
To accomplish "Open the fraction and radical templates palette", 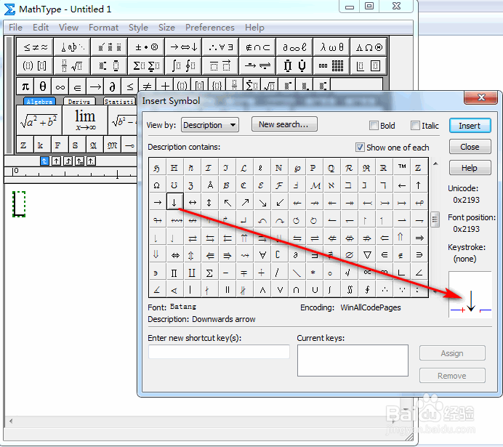I will [73, 65].
